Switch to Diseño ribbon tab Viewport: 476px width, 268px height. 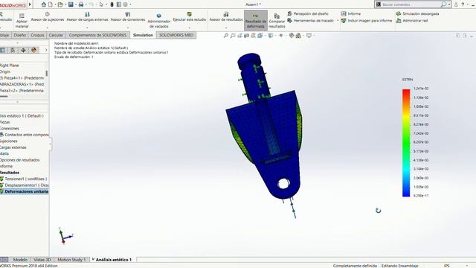pos(20,35)
